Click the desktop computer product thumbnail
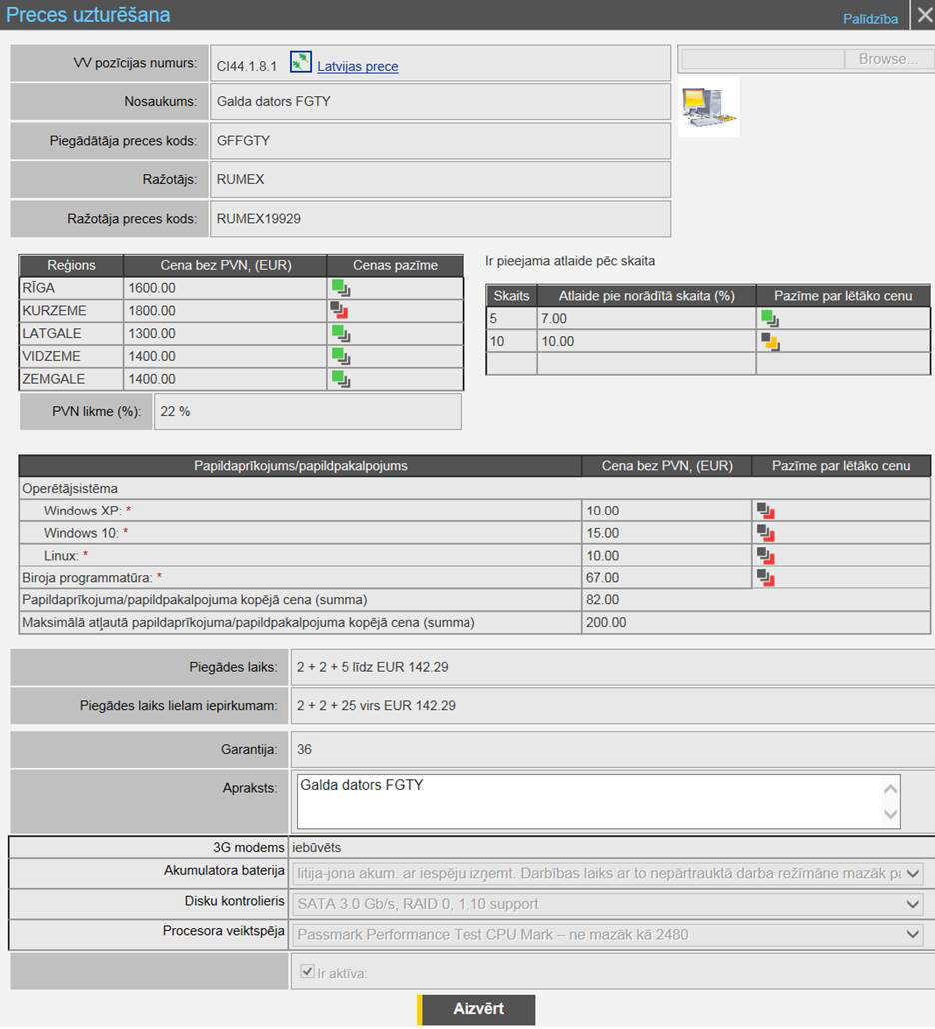Image resolution: width=935 pixels, height=1029 pixels. [x=708, y=106]
